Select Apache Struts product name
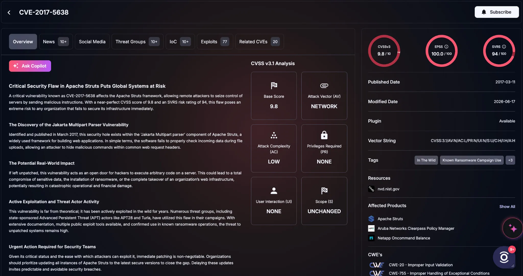Screen dimensions: 523x276 [390, 219]
